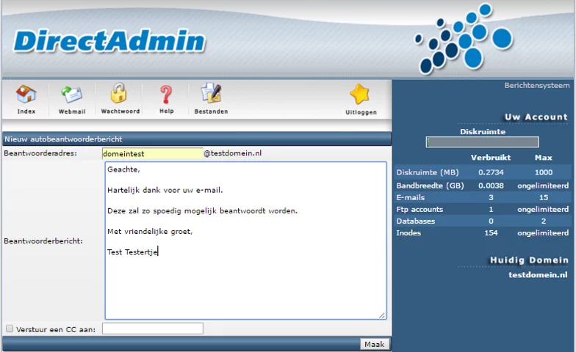Screen dimensions: 576x352
Task: Open the Help question mark icon
Action: [166, 94]
